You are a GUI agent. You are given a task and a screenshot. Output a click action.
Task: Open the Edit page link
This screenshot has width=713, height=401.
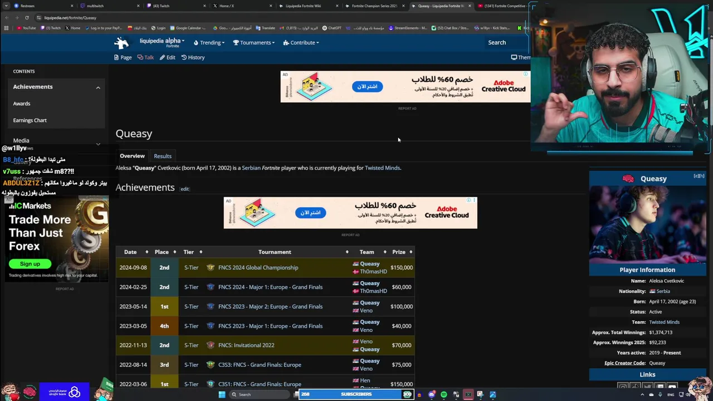[x=167, y=57]
